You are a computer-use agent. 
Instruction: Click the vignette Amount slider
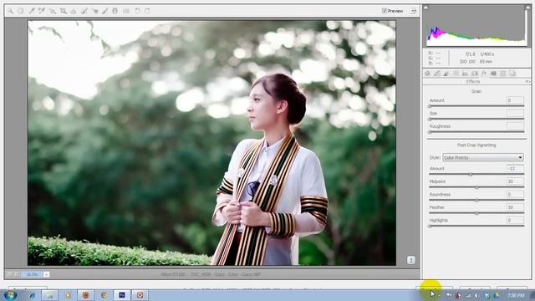pyautogui.click(x=476, y=175)
